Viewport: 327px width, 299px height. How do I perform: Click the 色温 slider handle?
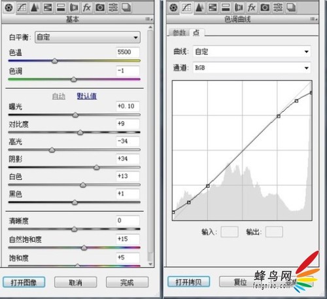[55, 61]
